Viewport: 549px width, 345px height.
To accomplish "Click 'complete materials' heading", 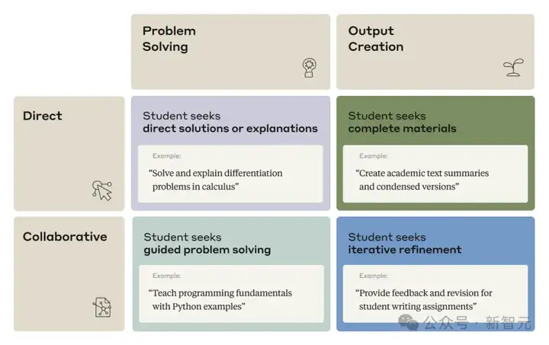I will (402, 129).
